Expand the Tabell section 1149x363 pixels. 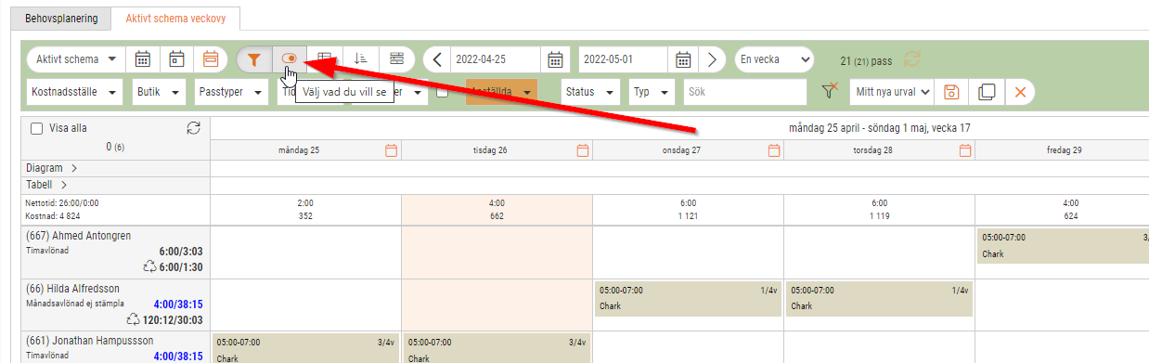pyautogui.click(x=45, y=185)
